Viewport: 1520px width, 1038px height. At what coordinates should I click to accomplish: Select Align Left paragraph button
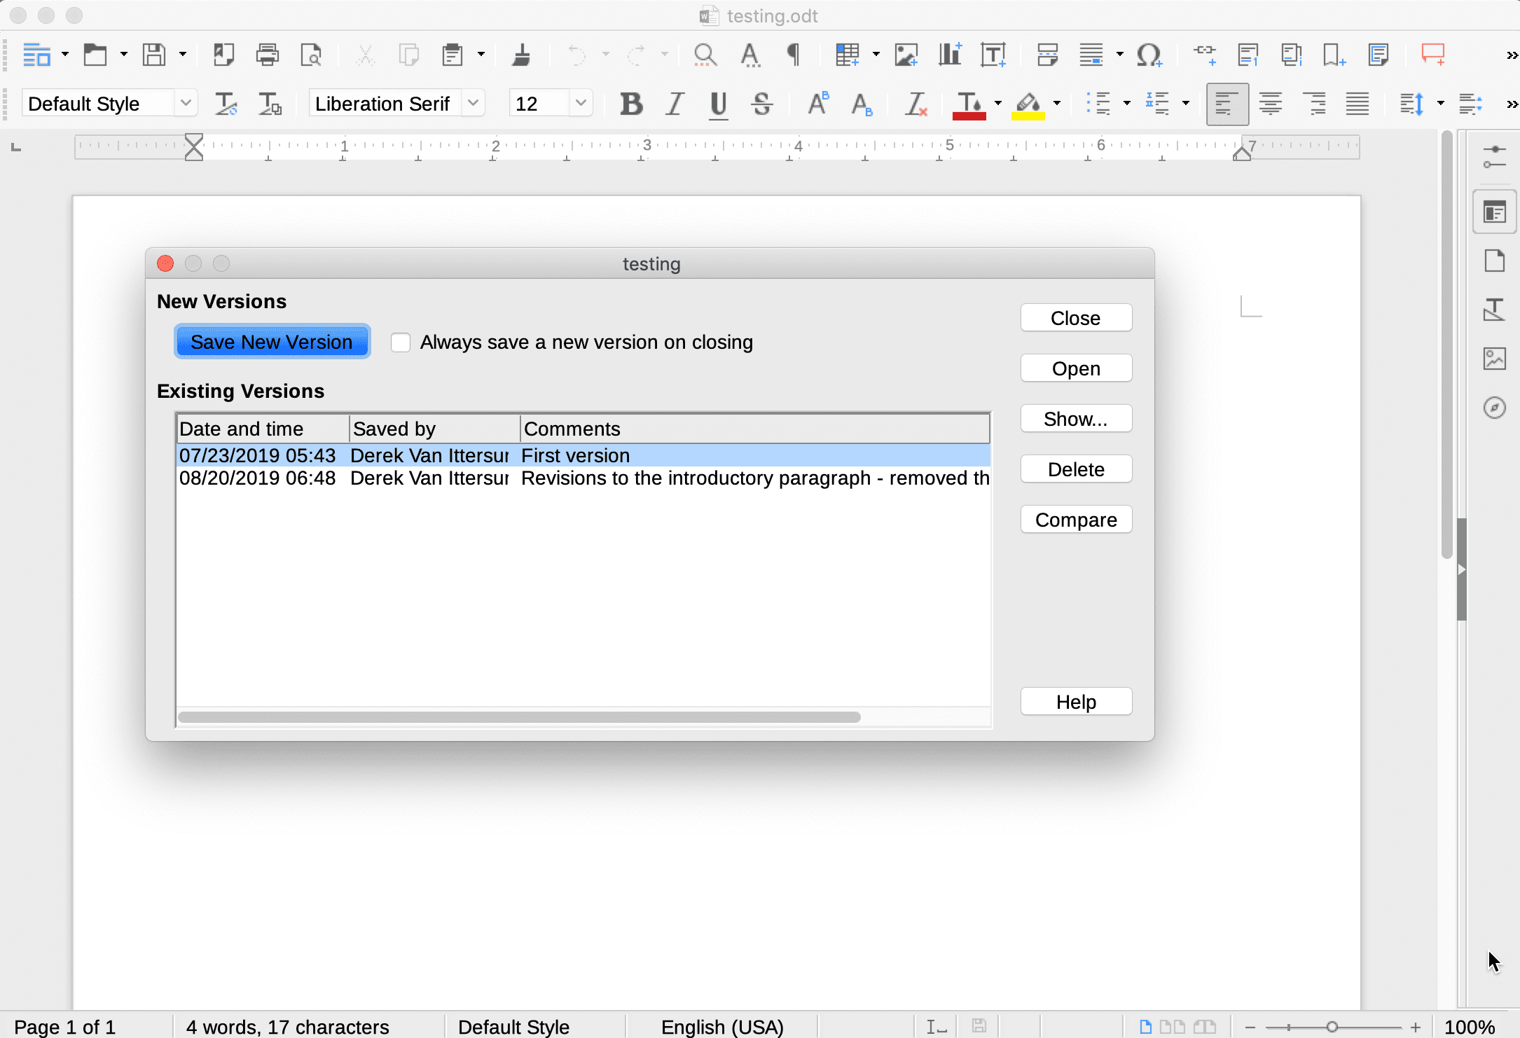coord(1227,104)
